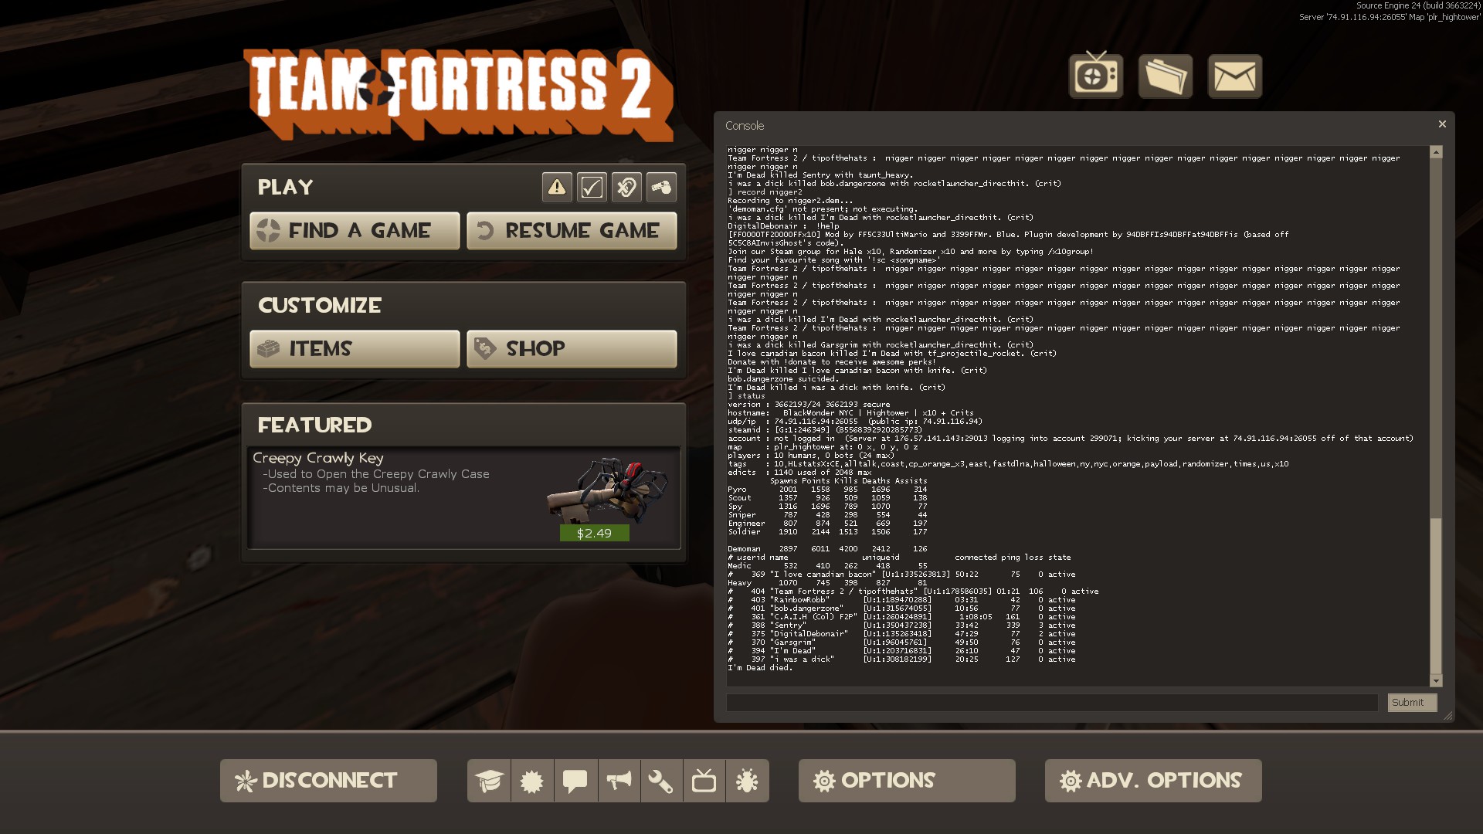Click the muted players ear icon

click(626, 187)
